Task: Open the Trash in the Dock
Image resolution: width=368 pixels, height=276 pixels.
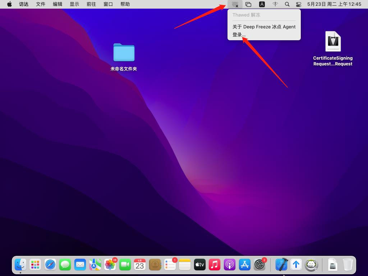Action: pyautogui.click(x=348, y=265)
